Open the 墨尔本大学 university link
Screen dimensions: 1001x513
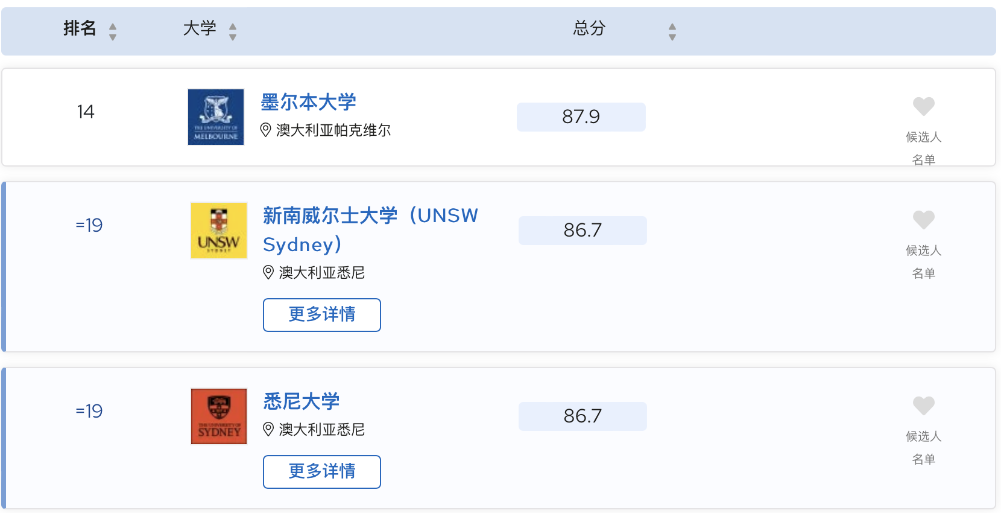click(x=308, y=102)
